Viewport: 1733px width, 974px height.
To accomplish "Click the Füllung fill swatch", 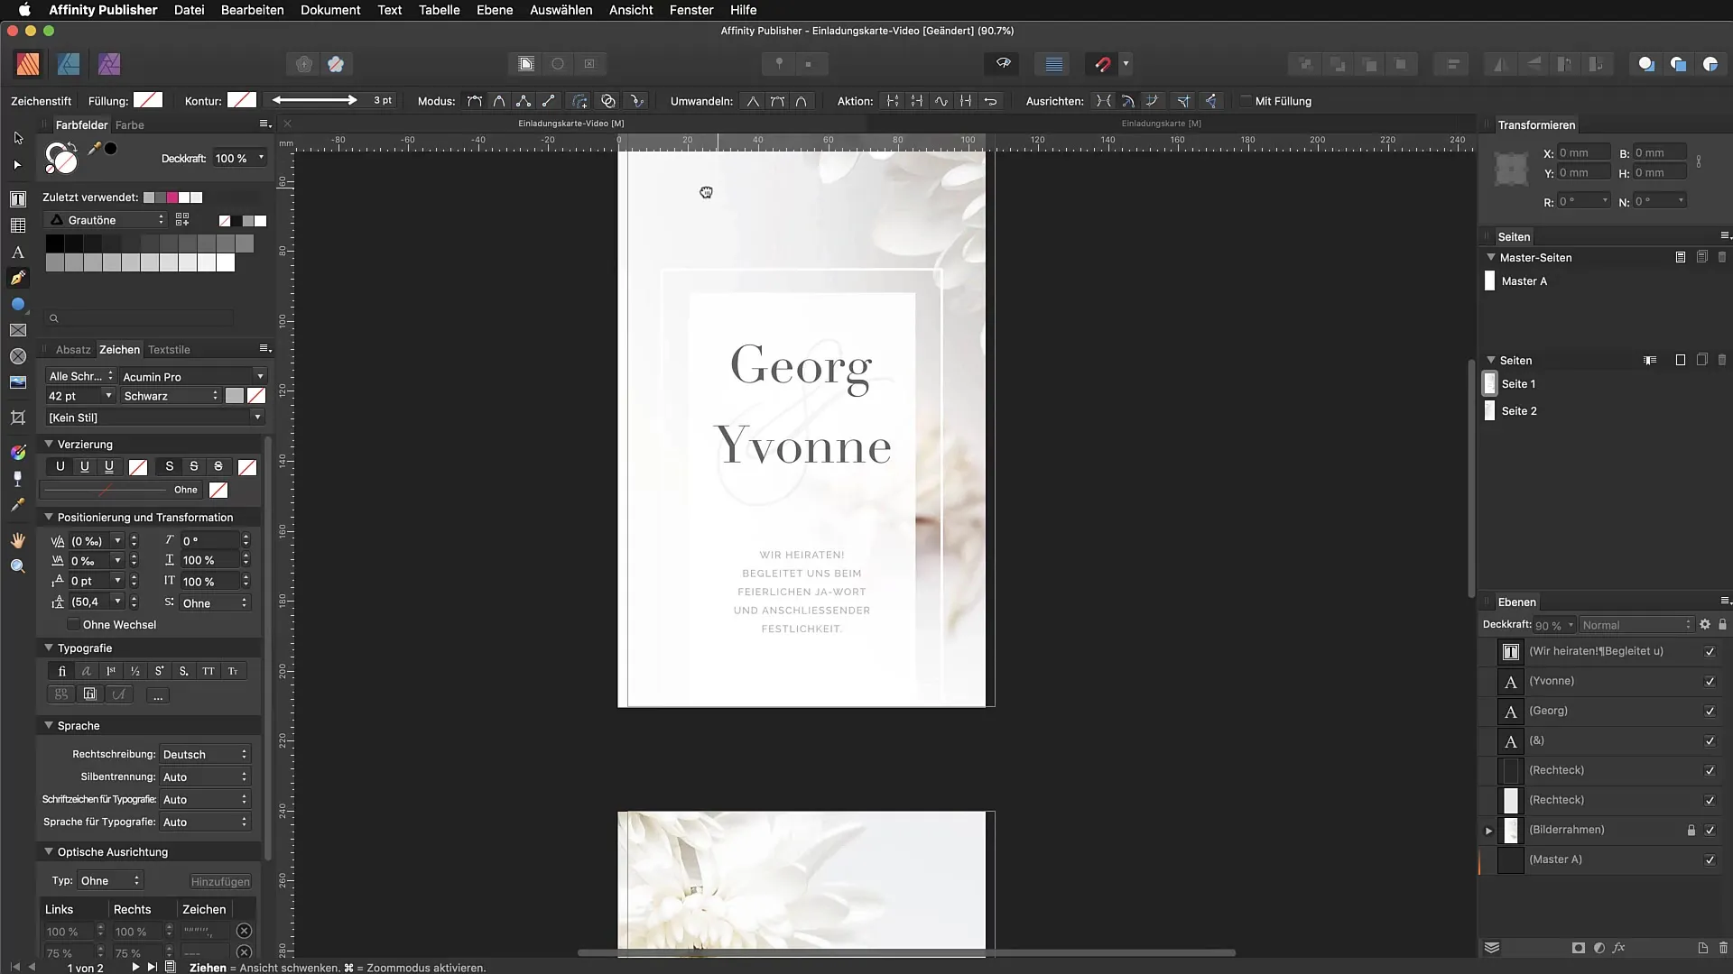I will tap(149, 100).
